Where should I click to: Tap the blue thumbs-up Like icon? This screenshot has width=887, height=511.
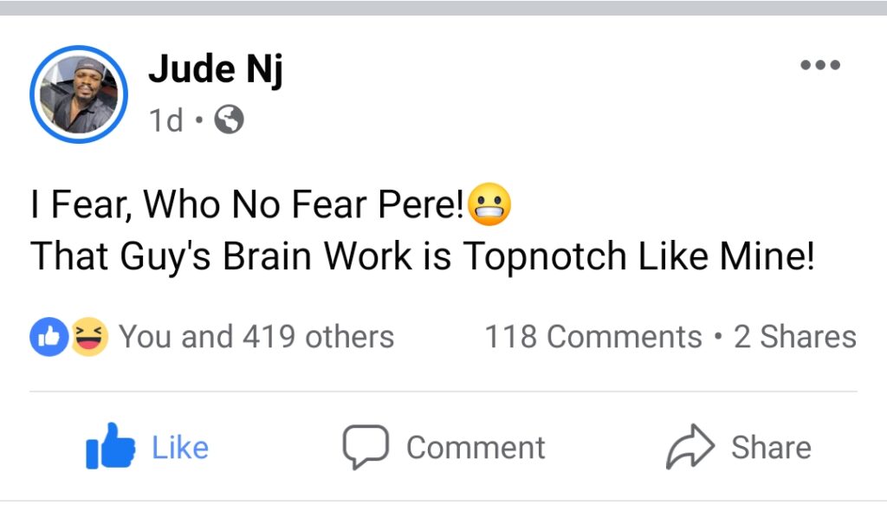click(x=110, y=447)
